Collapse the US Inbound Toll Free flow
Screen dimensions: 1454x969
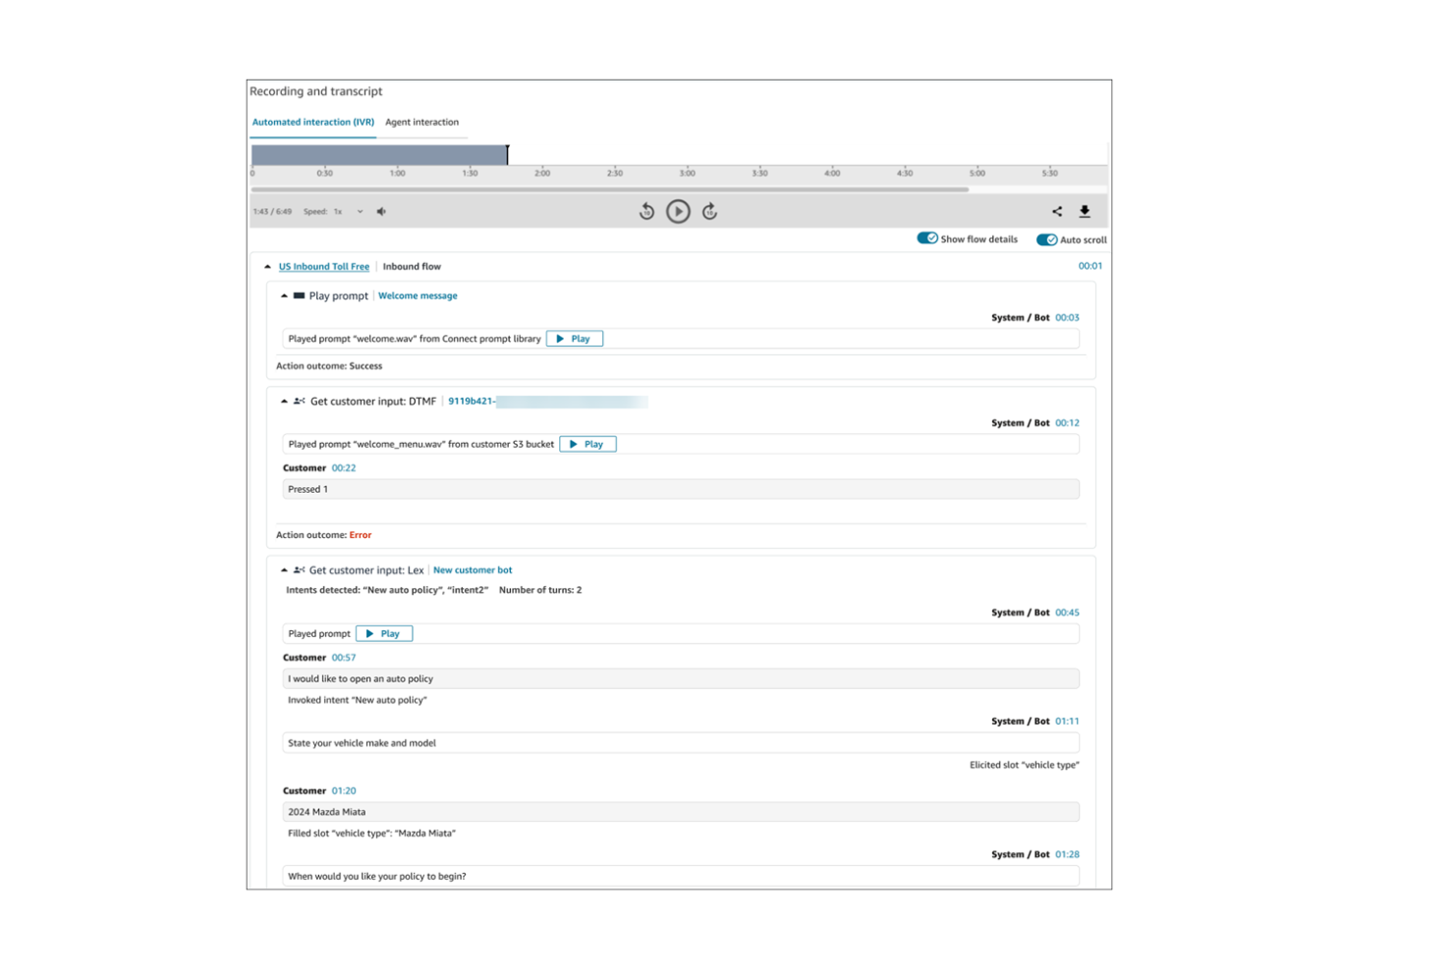pos(267,267)
